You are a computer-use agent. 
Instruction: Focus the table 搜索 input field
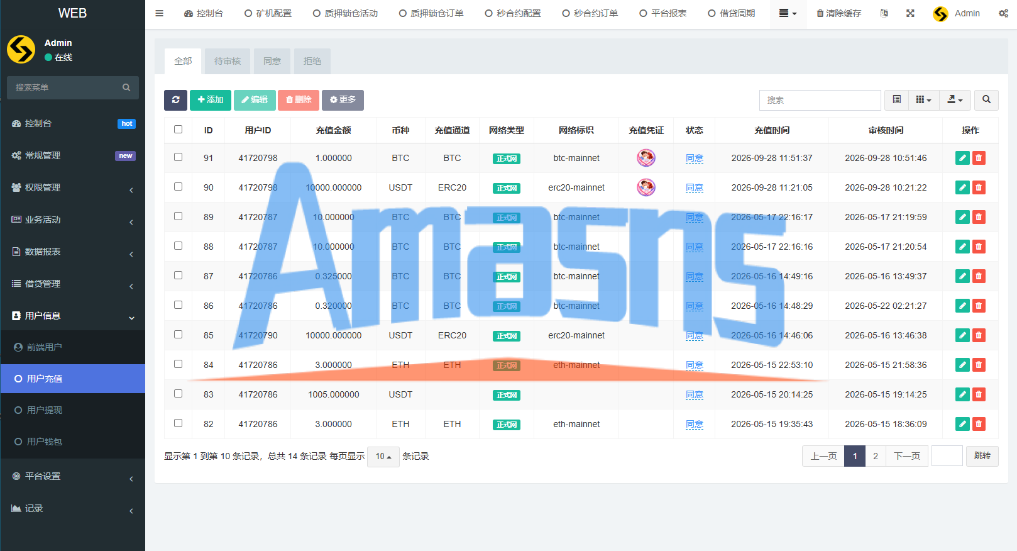(x=820, y=100)
